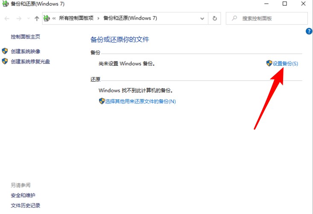This screenshot has width=313, height=214.
Task: Click the text Windows 找不到此计算机的备份。
Action: point(136,91)
